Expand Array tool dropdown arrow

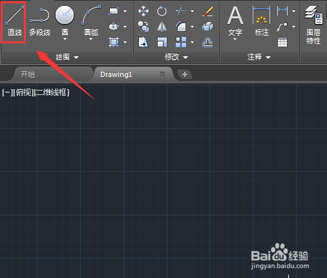pyautogui.click(x=192, y=42)
